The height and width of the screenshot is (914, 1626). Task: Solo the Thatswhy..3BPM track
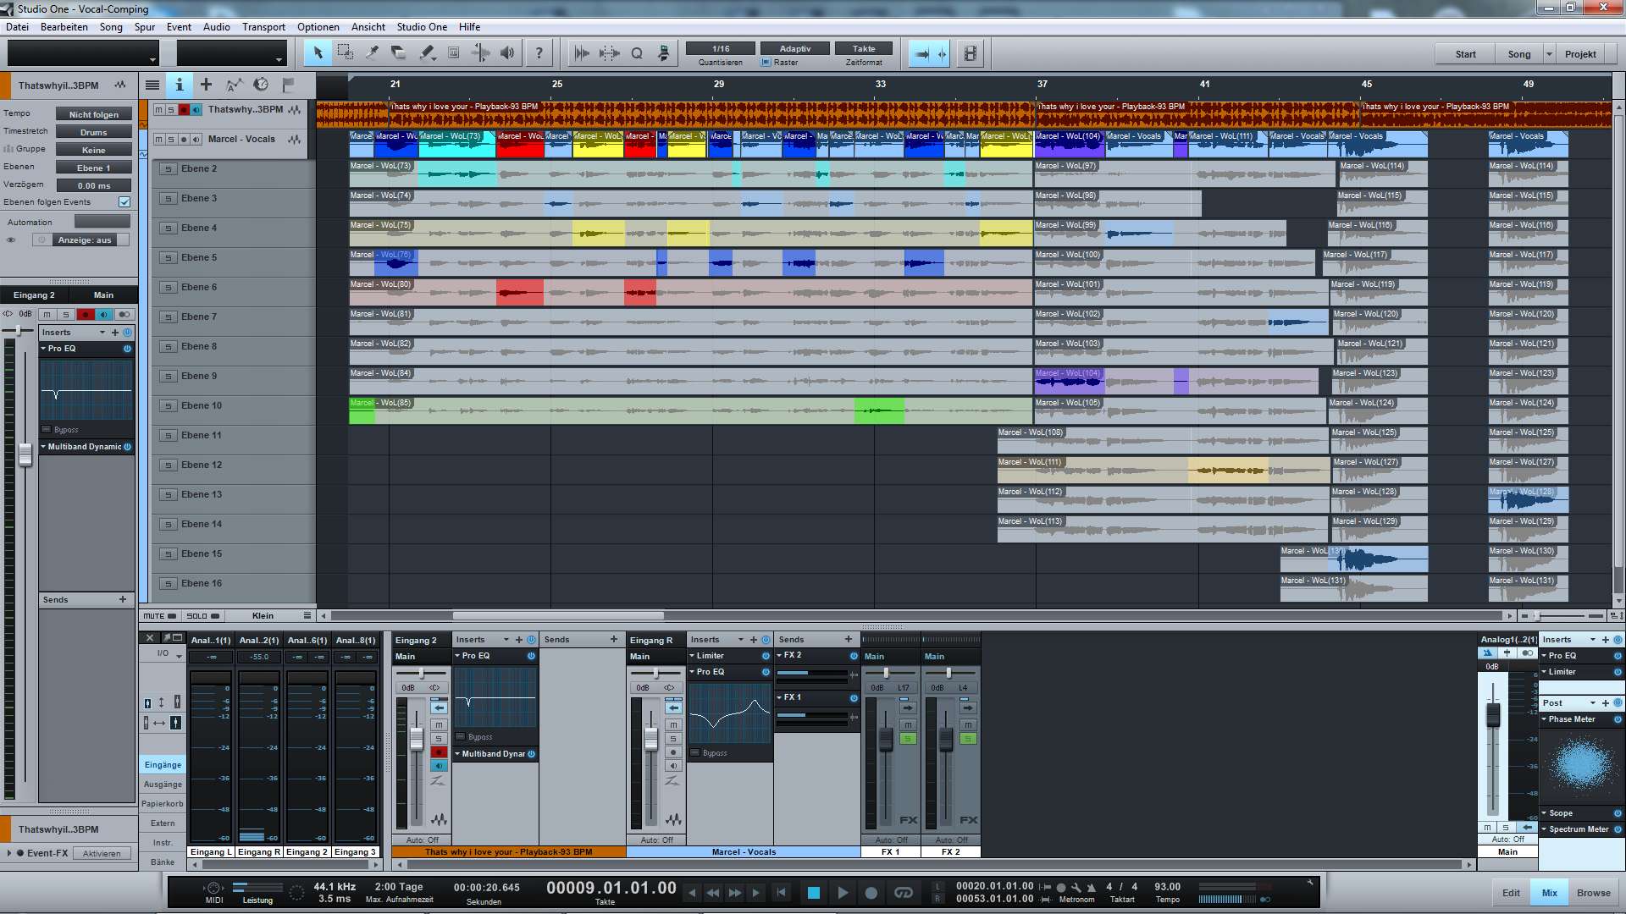171,109
